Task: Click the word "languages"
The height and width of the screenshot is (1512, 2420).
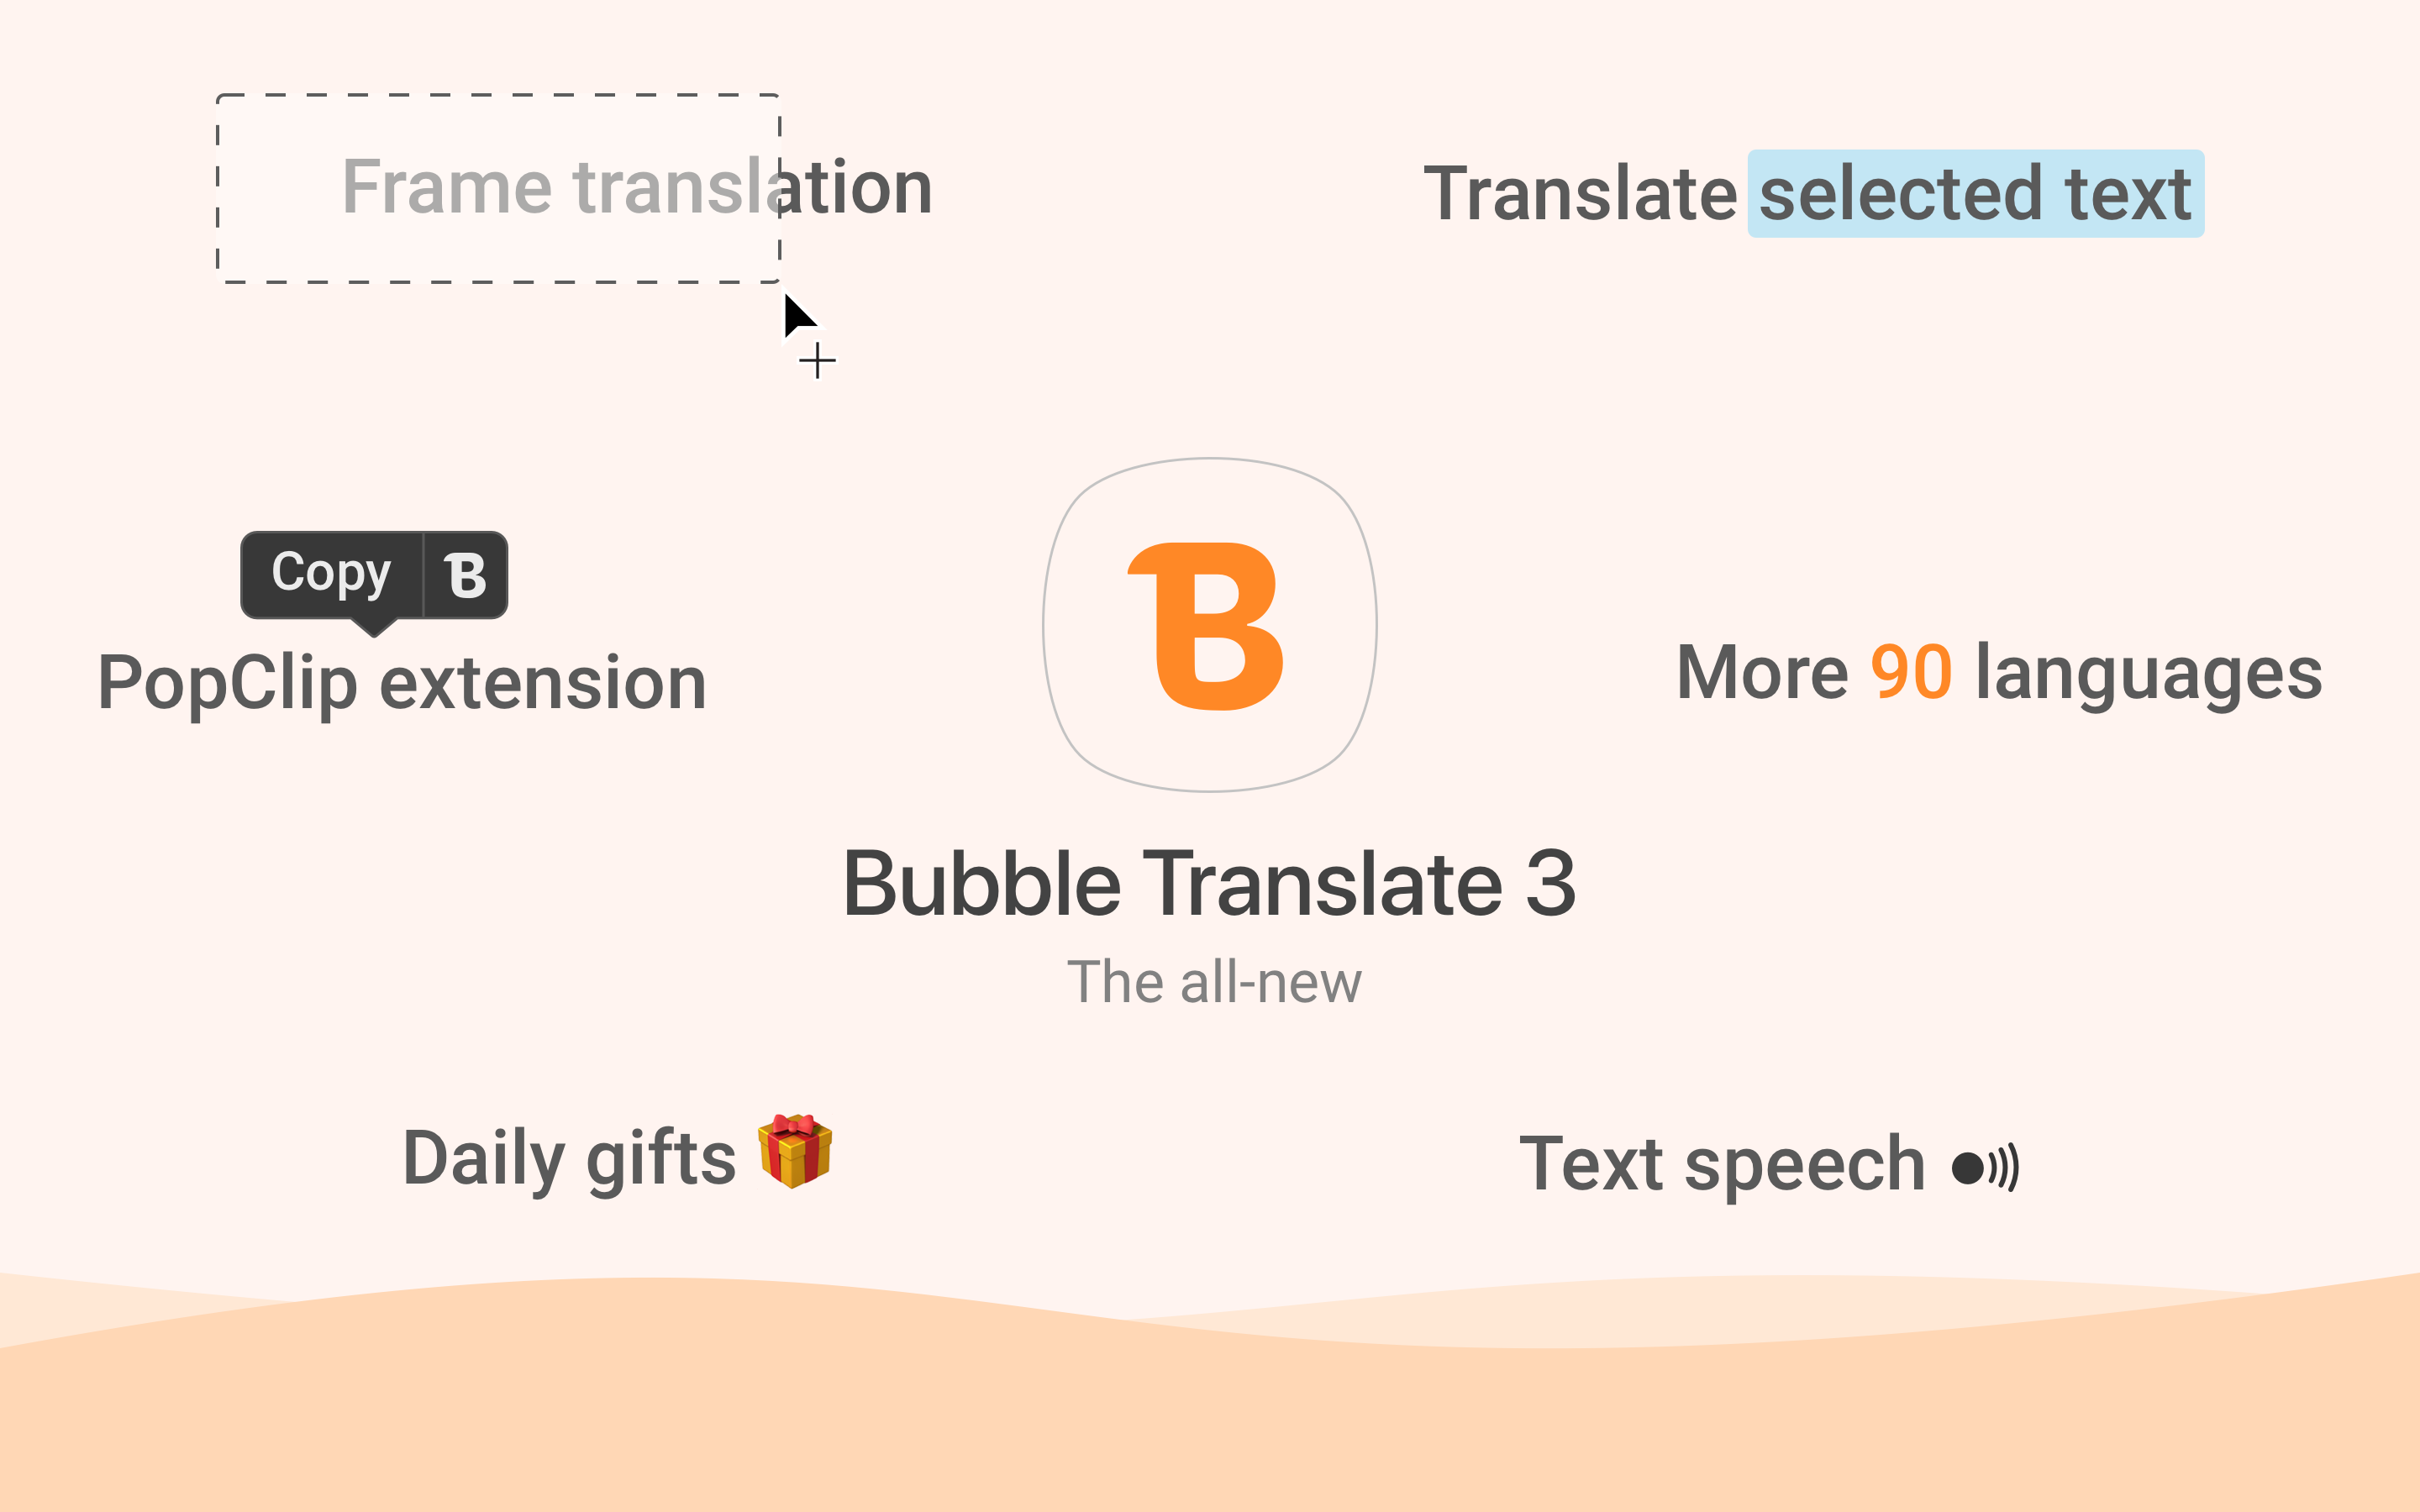Action: pos(2149,674)
